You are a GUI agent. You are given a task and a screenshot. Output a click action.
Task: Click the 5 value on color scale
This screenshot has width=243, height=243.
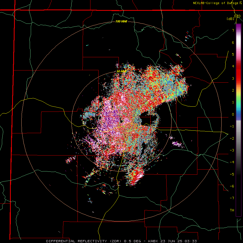click(x=233, y=54)
